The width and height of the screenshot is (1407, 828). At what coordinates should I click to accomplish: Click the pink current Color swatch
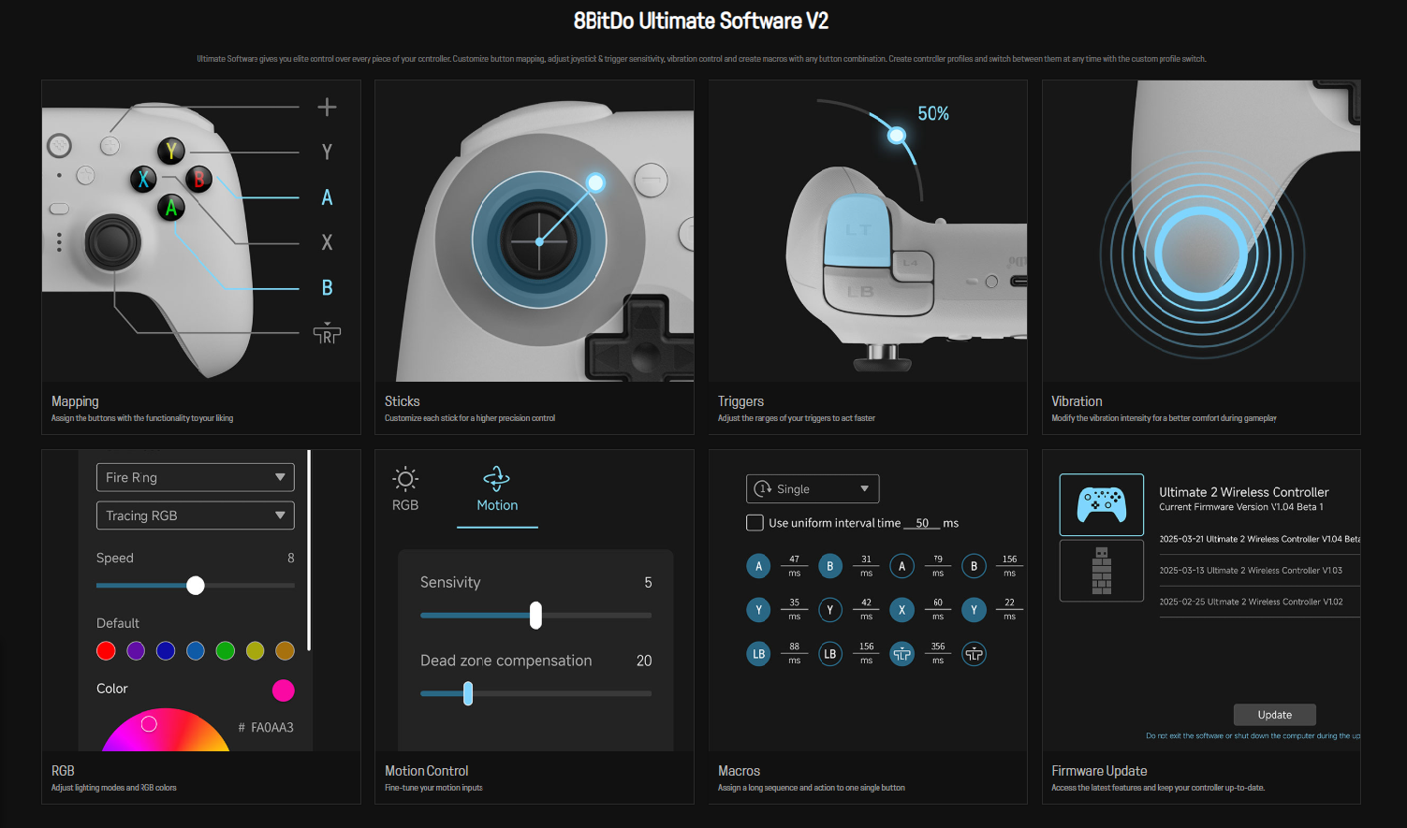284,690
